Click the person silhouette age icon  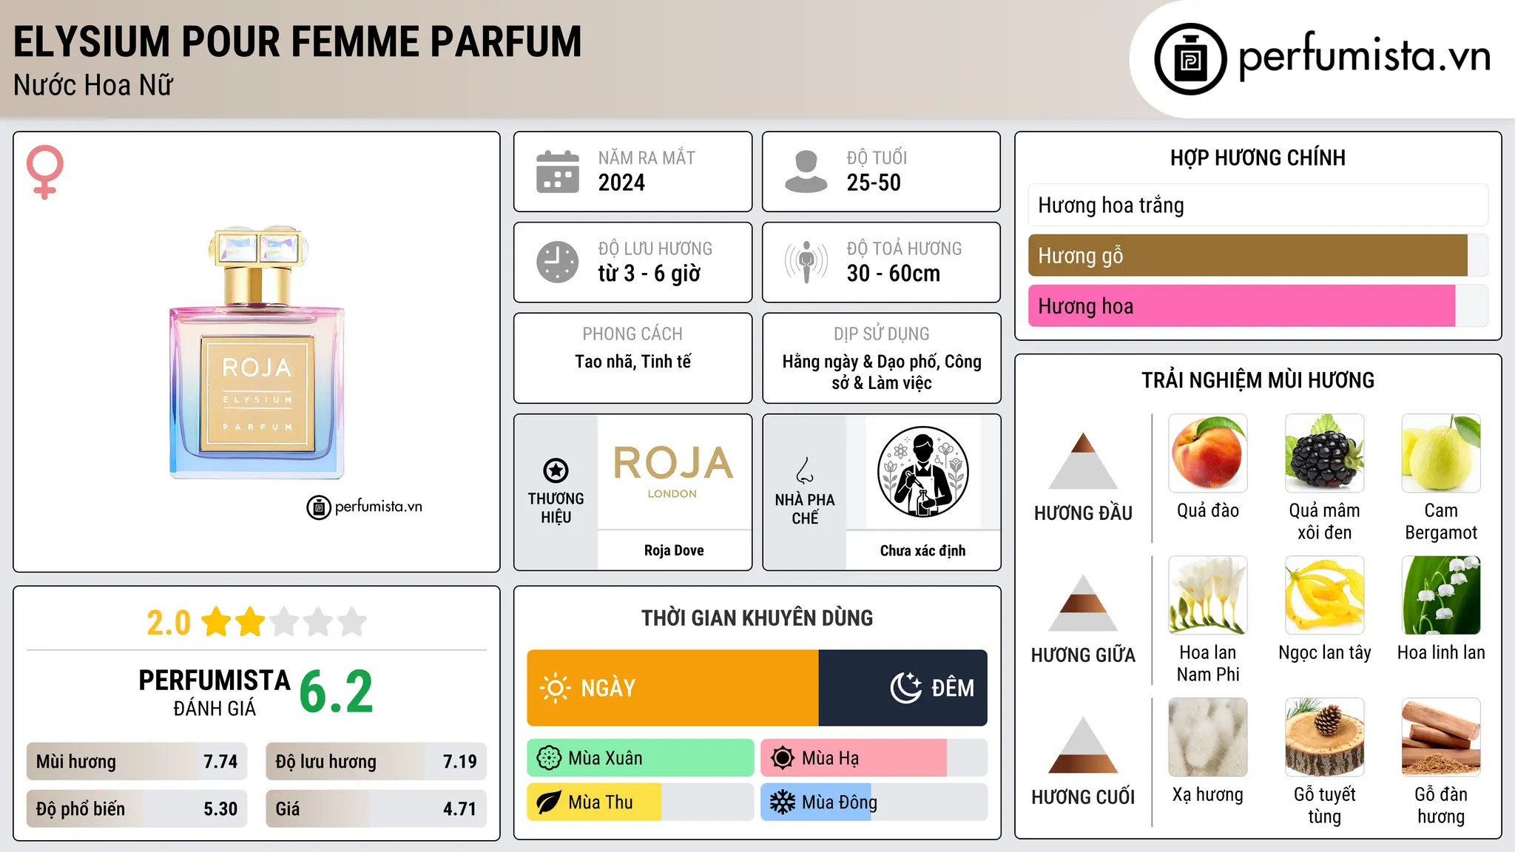tap(806, 172)
